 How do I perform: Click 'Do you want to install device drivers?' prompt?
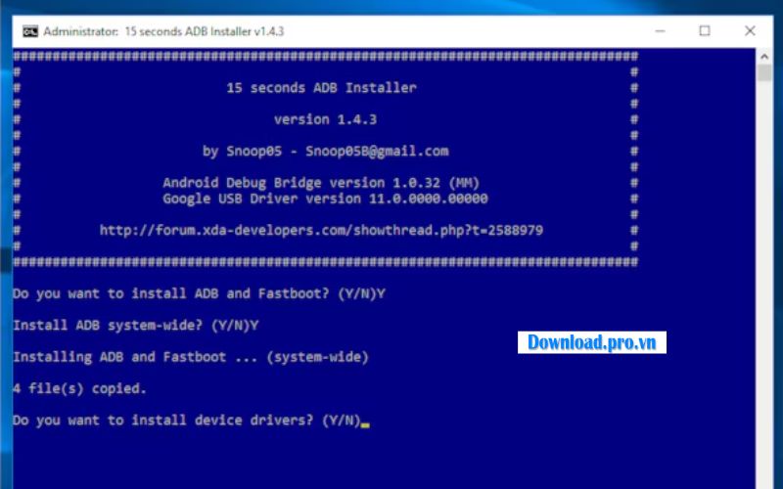coord(187,421)
